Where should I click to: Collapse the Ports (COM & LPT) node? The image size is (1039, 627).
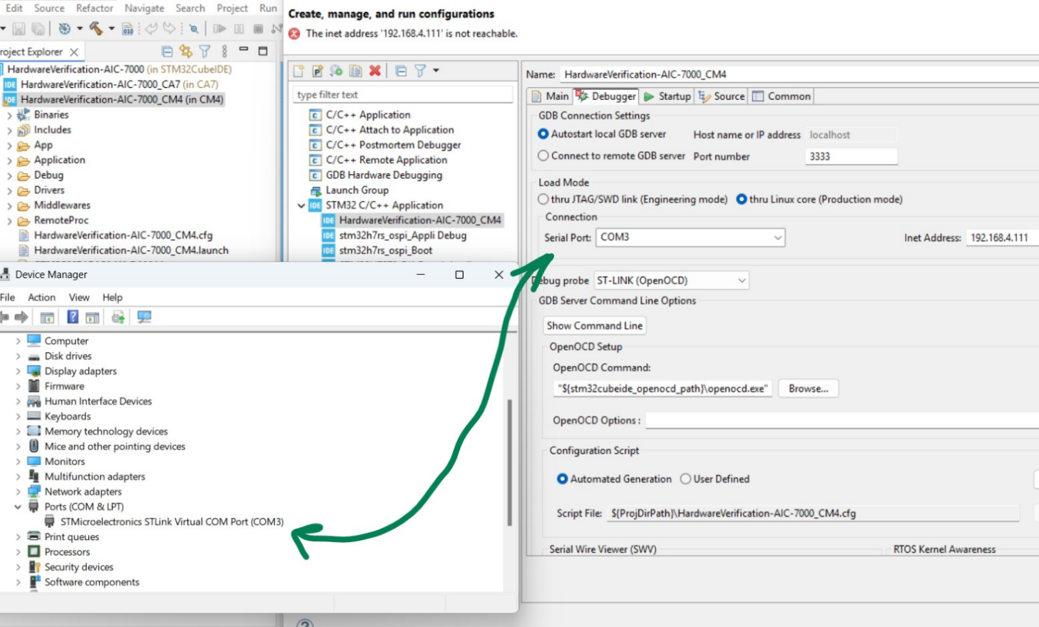[16, 506]
